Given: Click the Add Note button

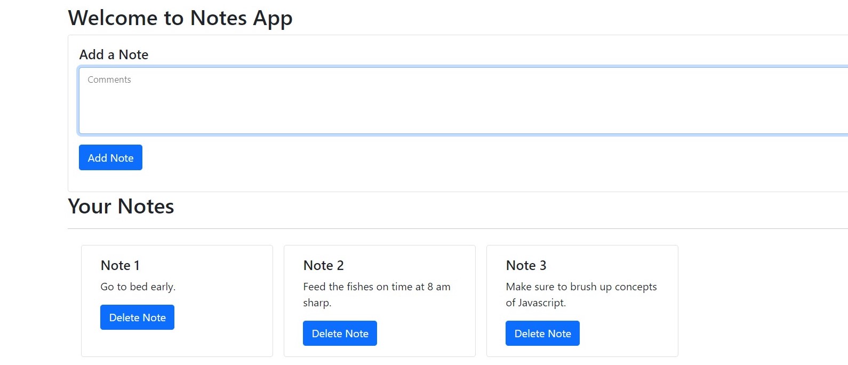Looking at the screenshot, I should (110, 157).
